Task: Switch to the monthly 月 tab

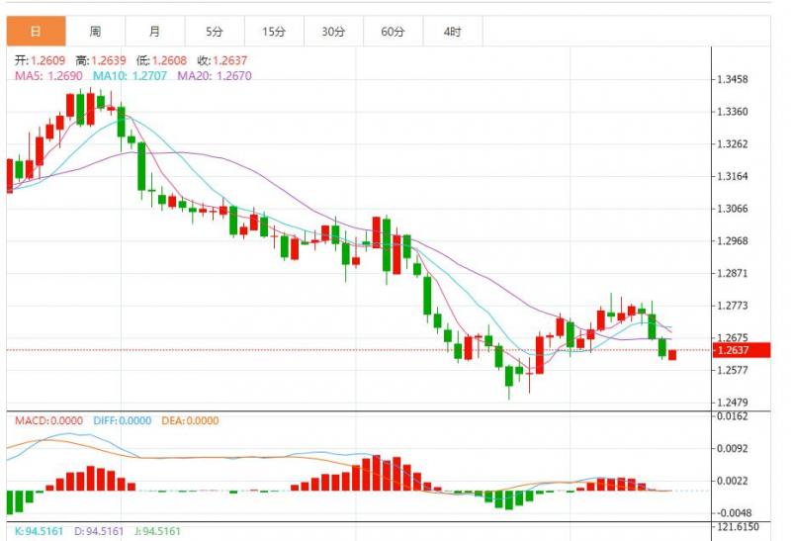Action: (155, 32)
